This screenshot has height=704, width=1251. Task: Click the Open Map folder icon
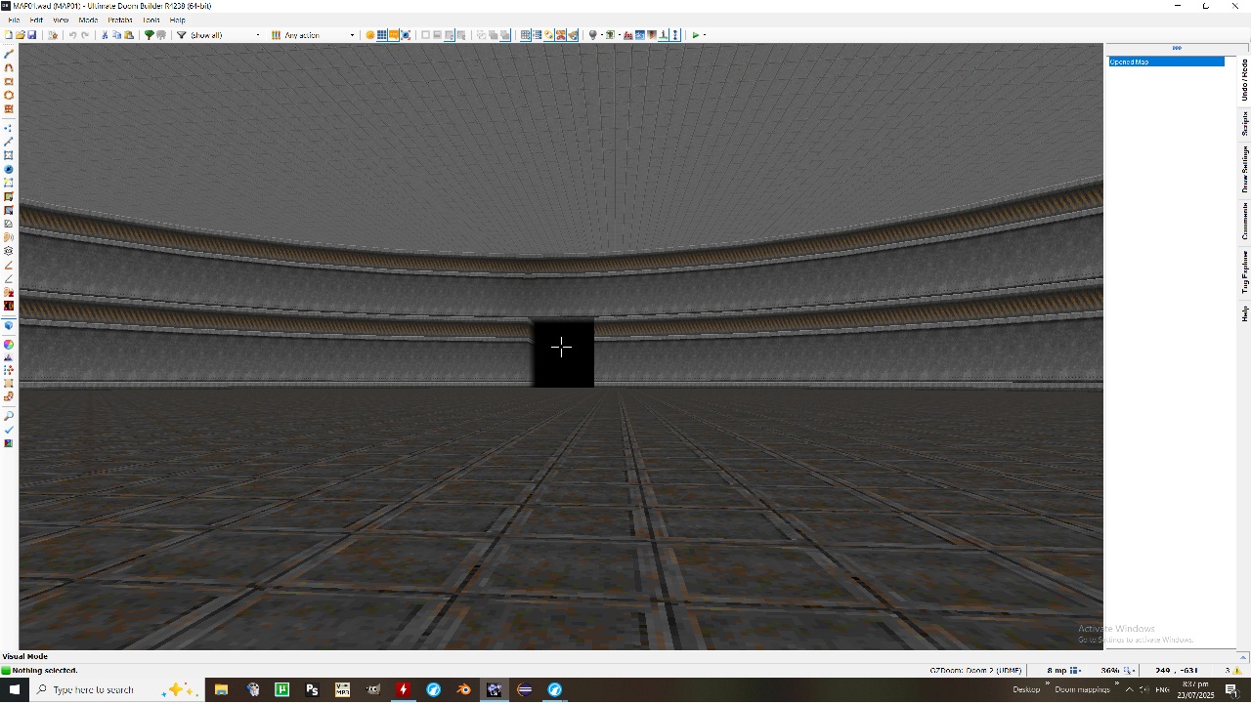(21, 35)
